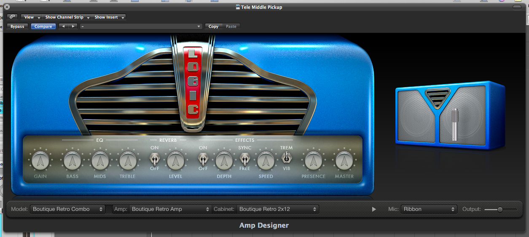Flip the Sync/Free switch
529x237 pixels.
pos(244,159)
